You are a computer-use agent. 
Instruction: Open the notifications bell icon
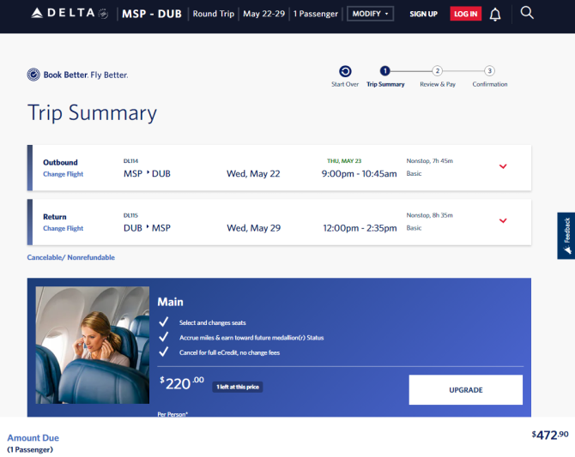[495, 15]
